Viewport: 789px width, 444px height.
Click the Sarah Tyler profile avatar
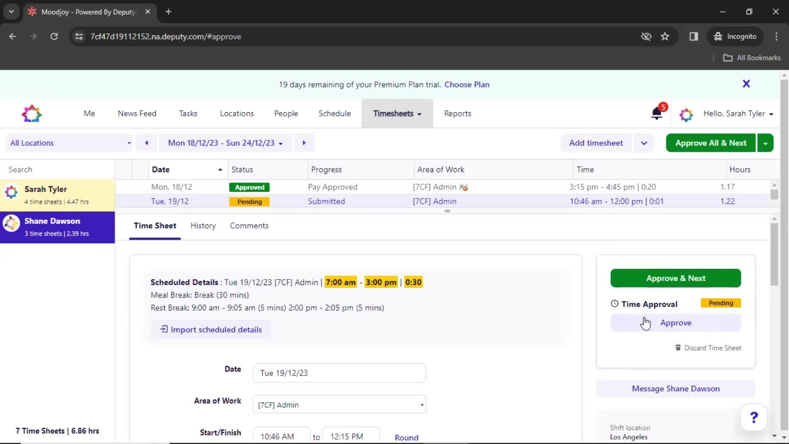point(11,194)
